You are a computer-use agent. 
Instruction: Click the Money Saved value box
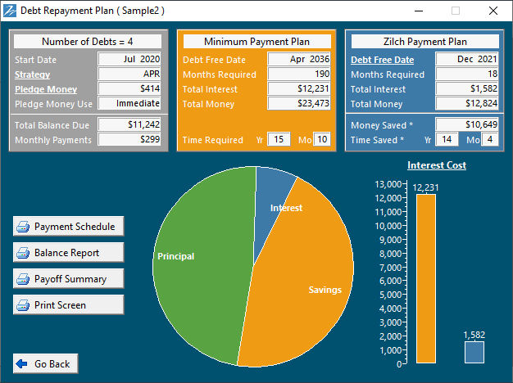pyautogui.click(x=466, y=125)
